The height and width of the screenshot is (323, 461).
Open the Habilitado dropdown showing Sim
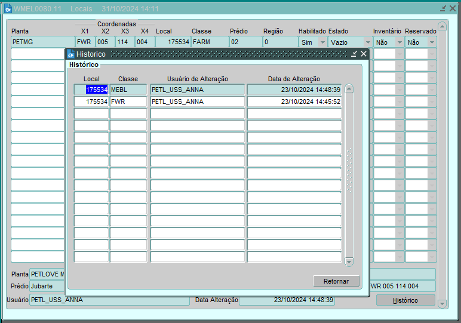click(322, 42)
